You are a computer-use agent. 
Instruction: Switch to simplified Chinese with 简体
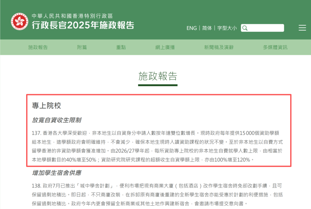207,28
